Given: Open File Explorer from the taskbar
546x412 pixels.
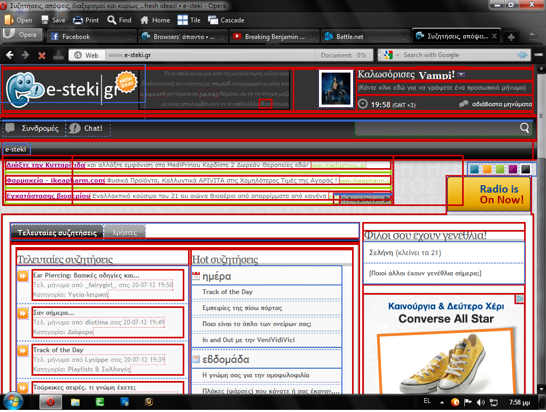Looking at the screenshot, I should pyautogui.click(x=75, y=402).
